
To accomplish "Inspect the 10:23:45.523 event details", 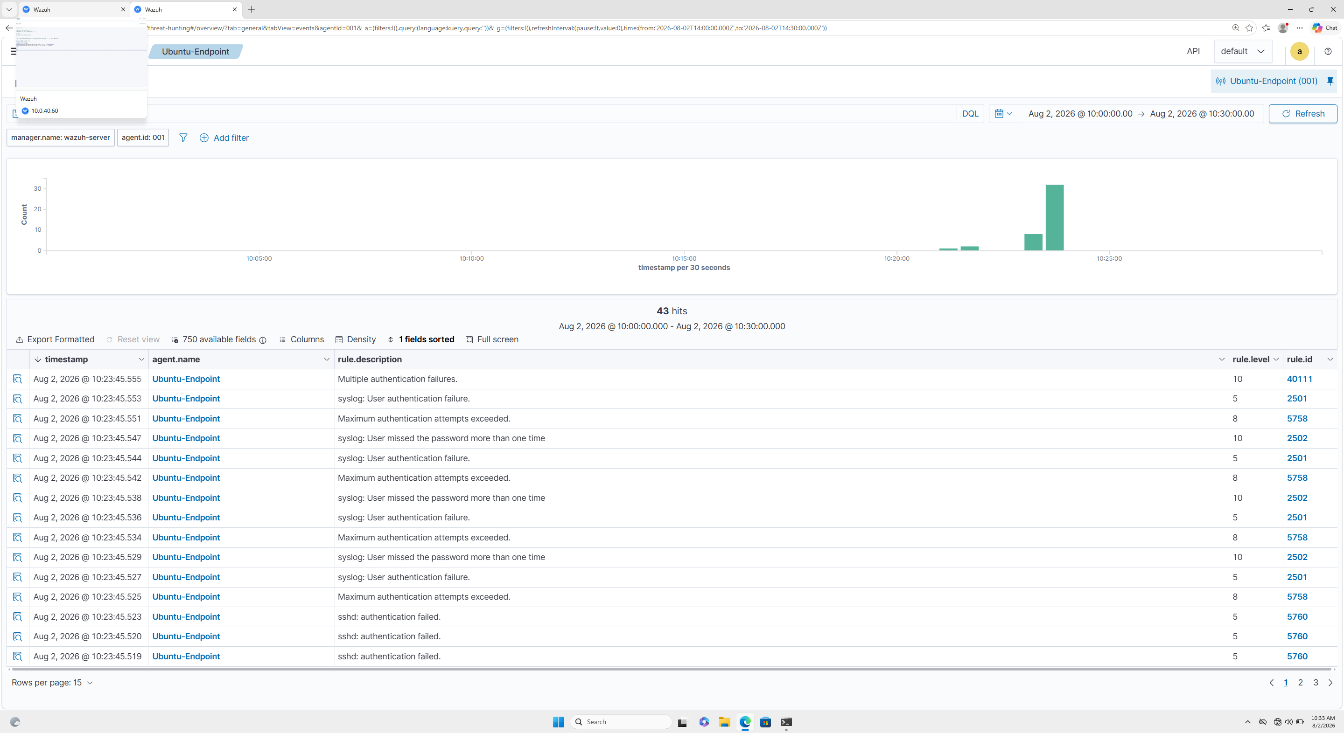I will [18, 617].
